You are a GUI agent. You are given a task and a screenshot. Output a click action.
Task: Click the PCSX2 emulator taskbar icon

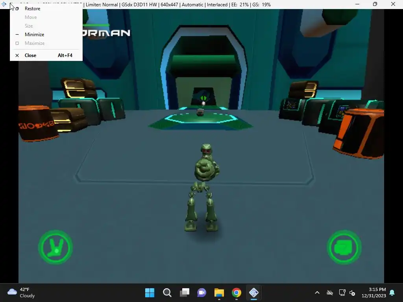(x=254, y=293)
